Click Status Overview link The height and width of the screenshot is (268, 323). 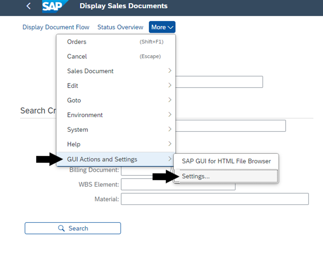coord(120,27)
